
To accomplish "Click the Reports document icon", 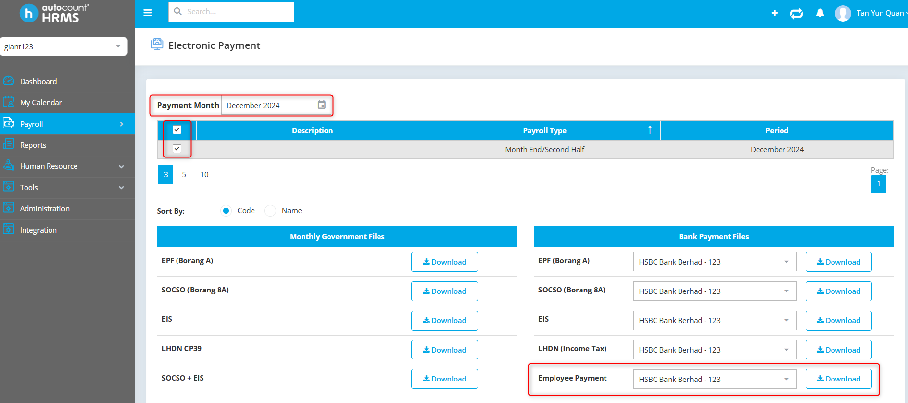I will coord(8,144).
